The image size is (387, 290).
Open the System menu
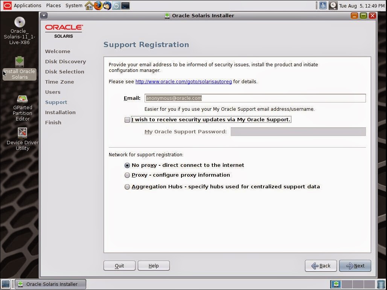(73, 5)
